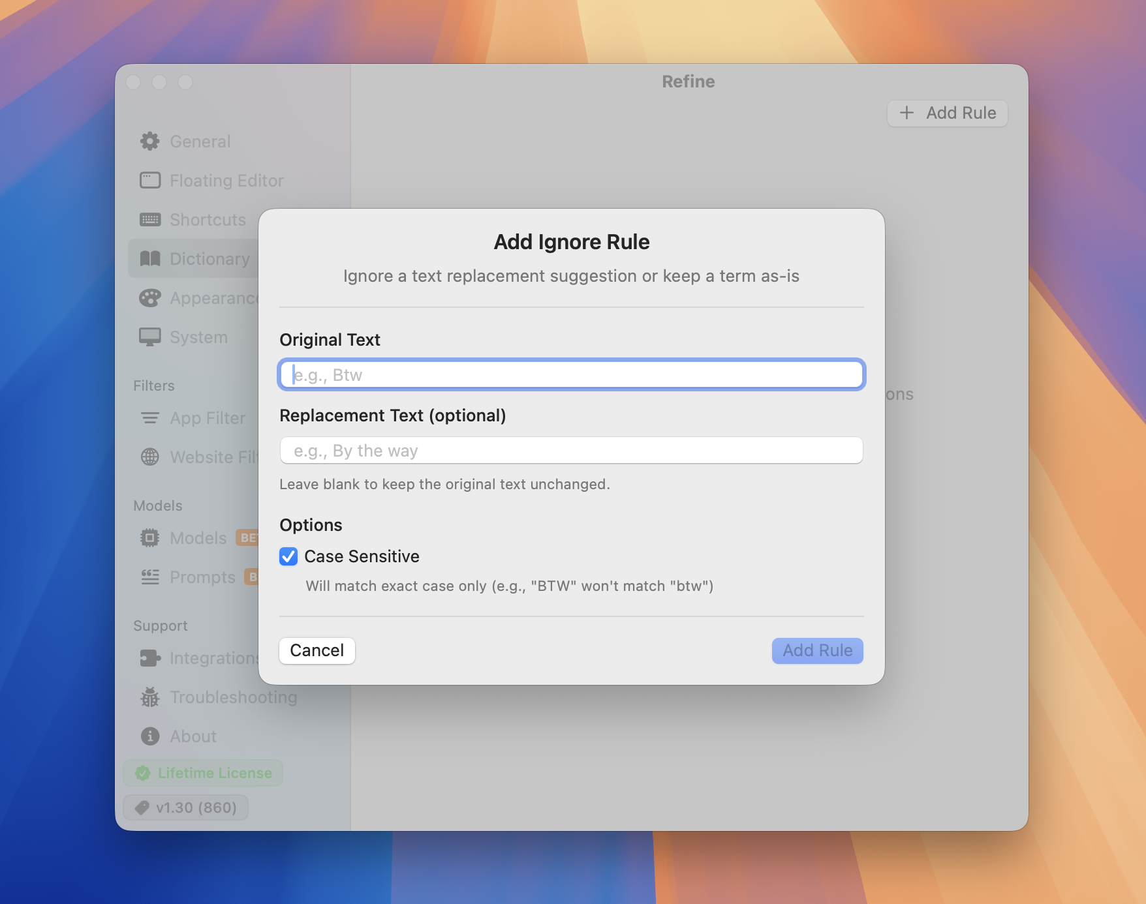The image size is (1146, 904).
Task: Open the System settings section
Action: click(x=194, y=337)
